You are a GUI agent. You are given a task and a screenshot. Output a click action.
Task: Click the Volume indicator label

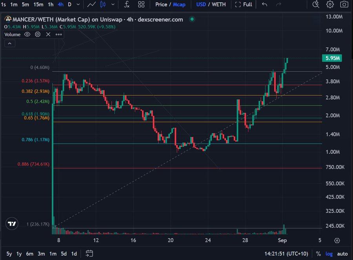(x=13, y=34)
